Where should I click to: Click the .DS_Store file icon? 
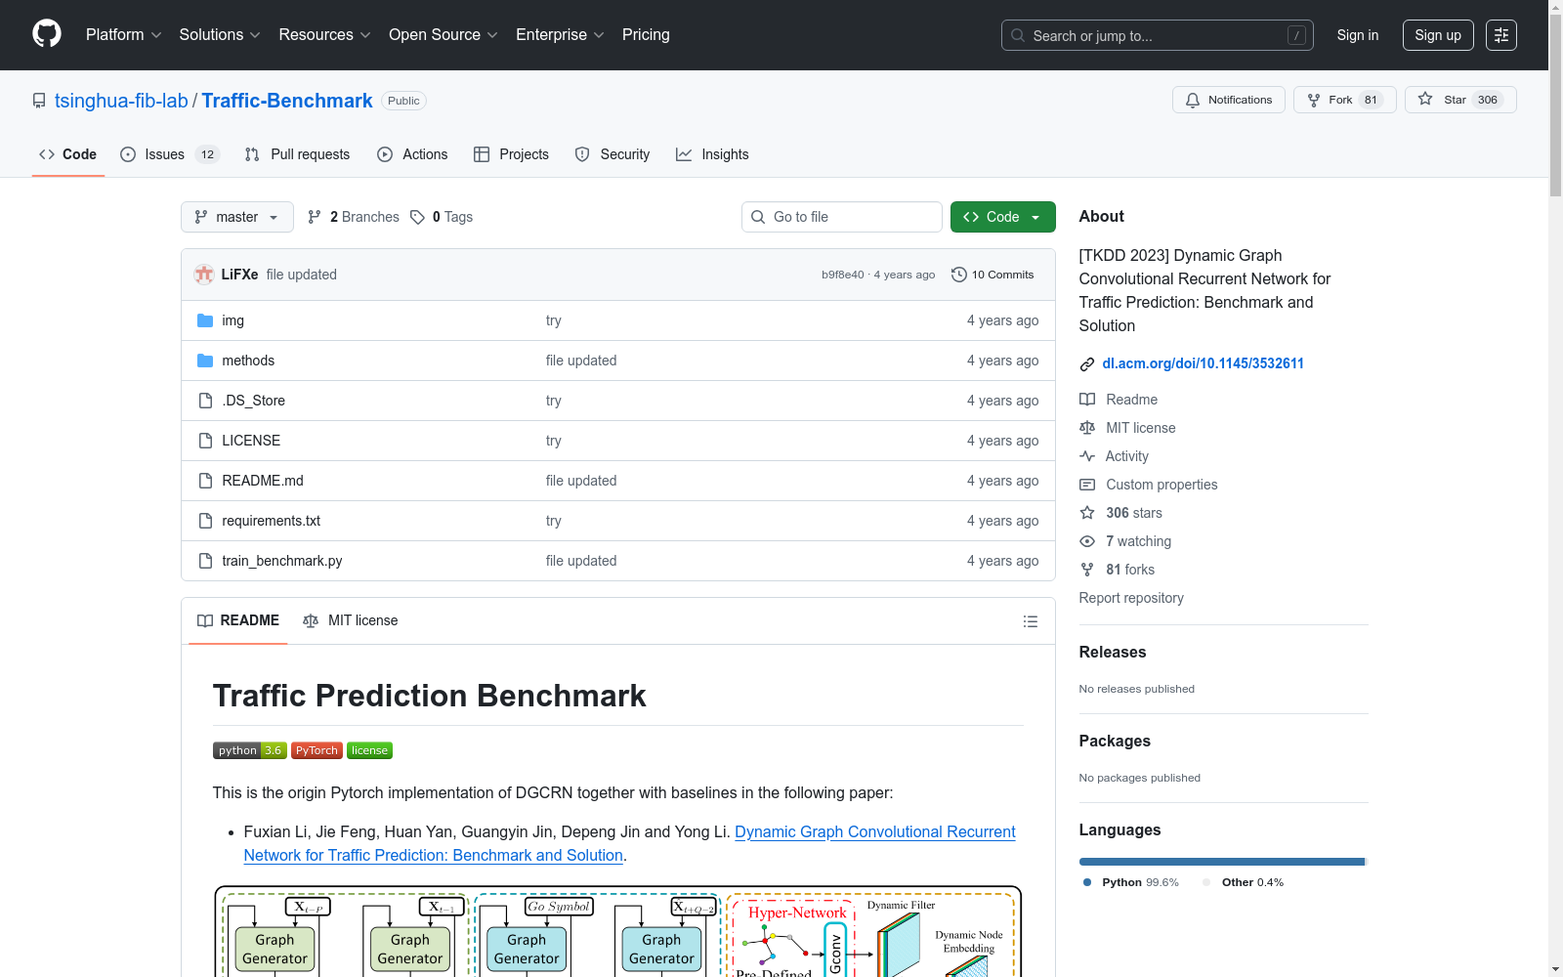pyautogui.click(x=205, y=401)
